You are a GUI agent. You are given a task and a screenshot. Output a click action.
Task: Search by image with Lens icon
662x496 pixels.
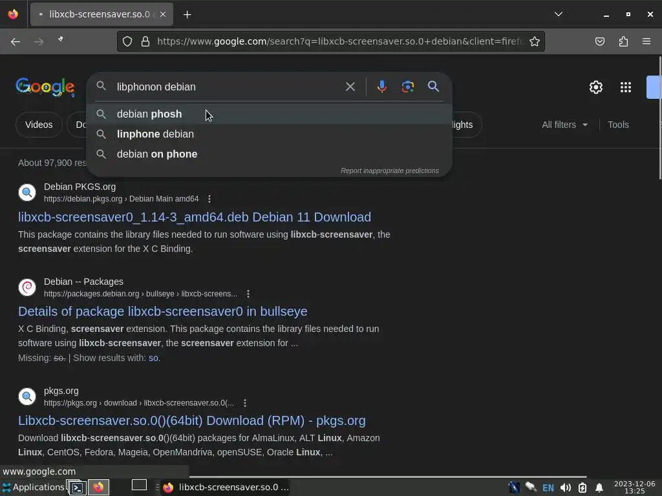pos(407,87)
